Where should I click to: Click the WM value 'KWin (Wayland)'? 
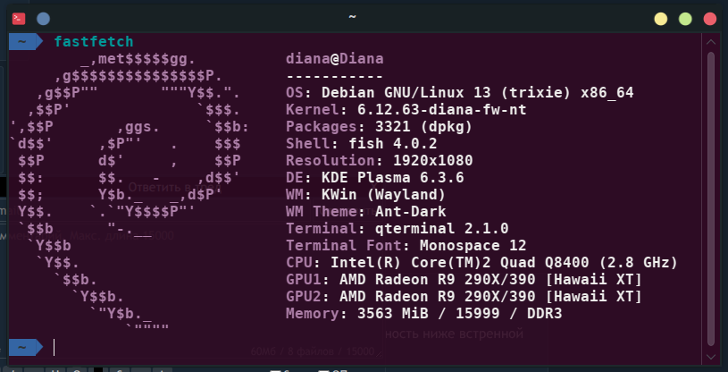[383, 194]
